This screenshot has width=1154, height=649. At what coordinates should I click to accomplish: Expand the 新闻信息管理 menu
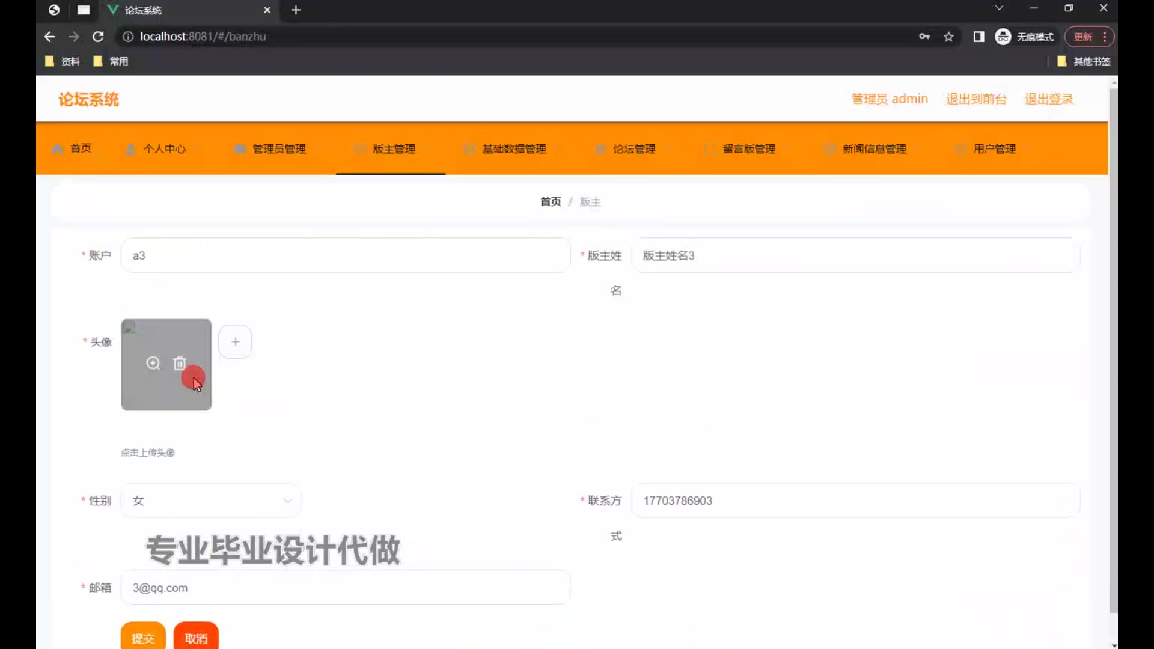[874, 149]
